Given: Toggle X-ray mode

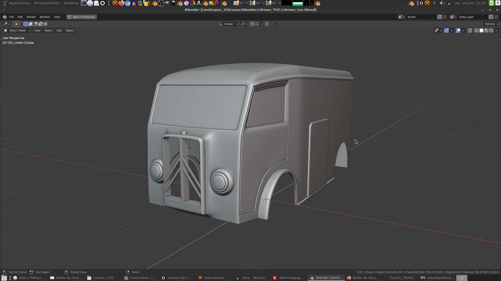Looking at the screenshot, I should pos(470,30).
